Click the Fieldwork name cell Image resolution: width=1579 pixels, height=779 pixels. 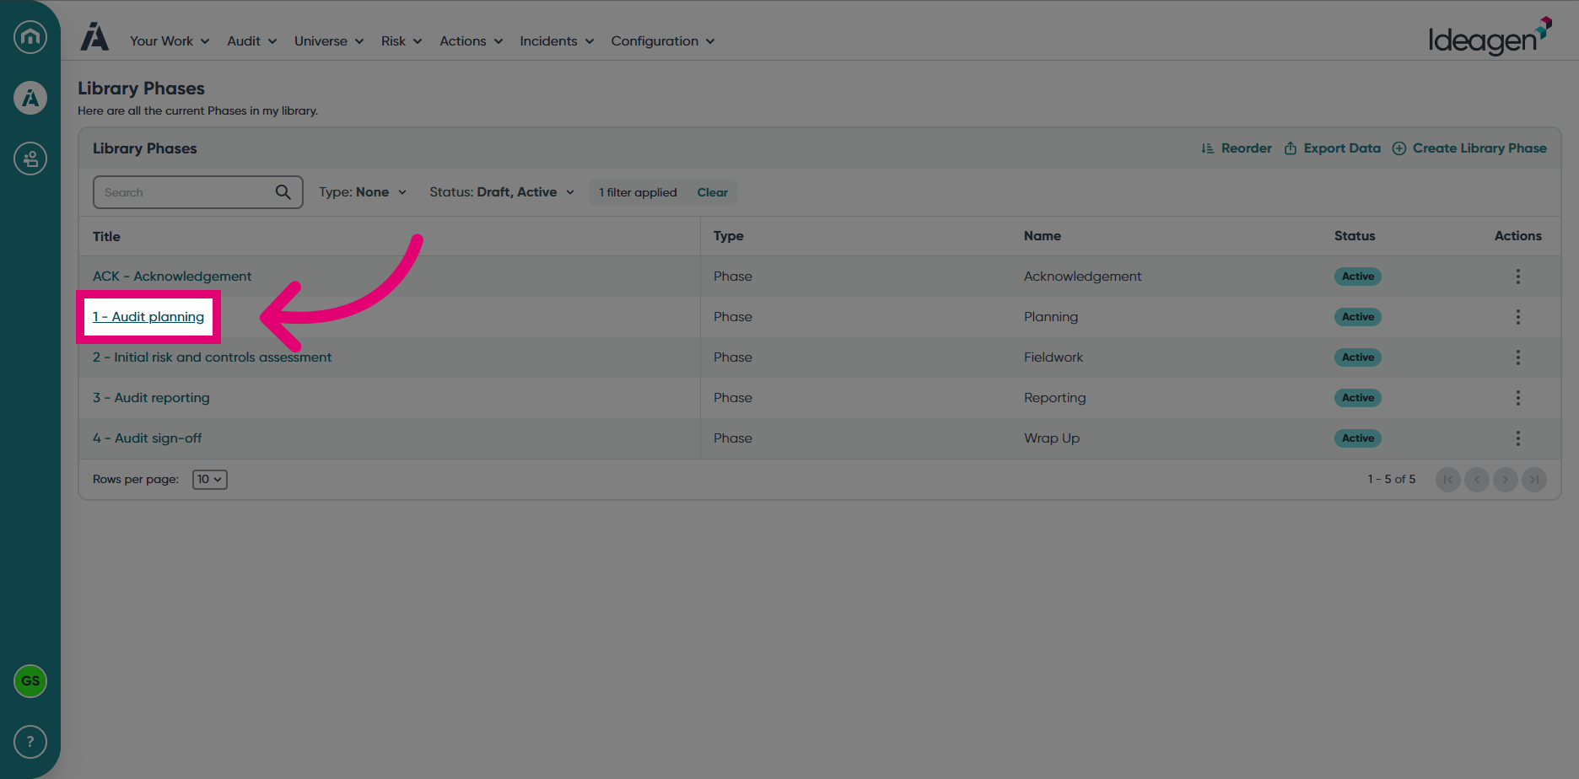click(x=1054, y=357)
